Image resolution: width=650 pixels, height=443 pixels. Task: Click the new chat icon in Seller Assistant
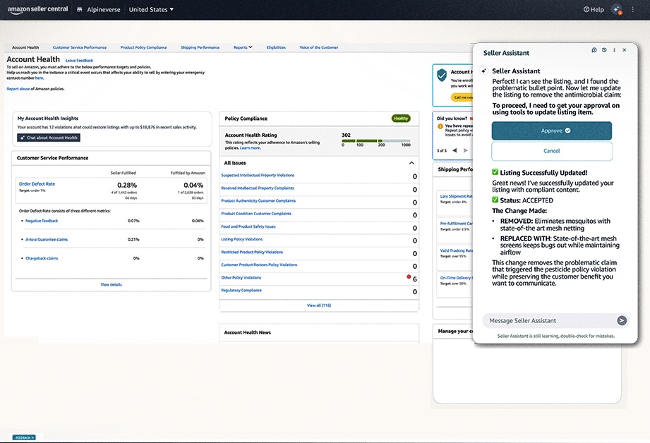(594, 50)
